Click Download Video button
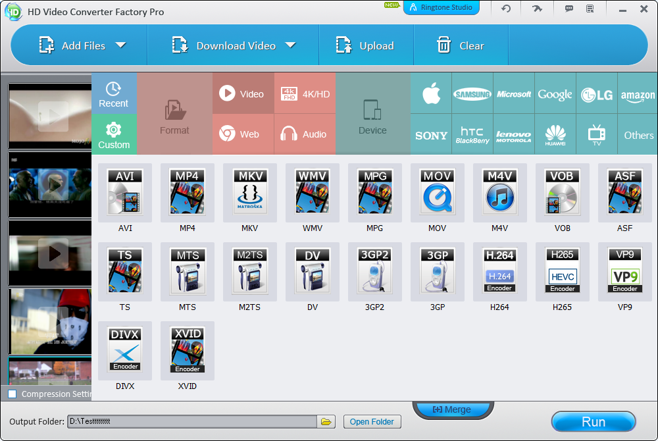Image resolution: width=658 pixels, height=441 pixels. pyautogui.click(x=224, y=45)
